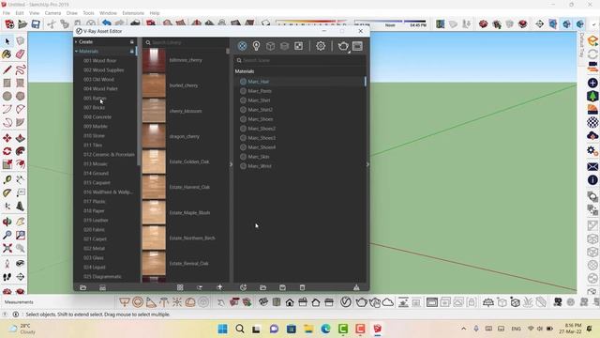The image size is (600, 338).
Task: Open the 019 Leather category
Action: [x=96, y=221]
